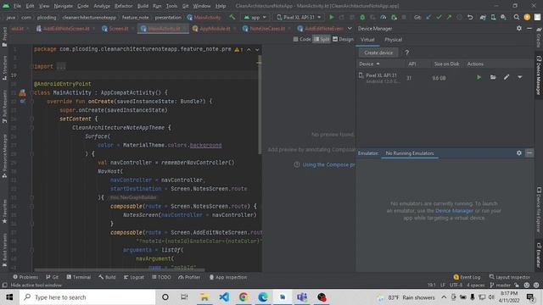Click the editor horizontal scrollbar
The image size is (543, 305).
[x=120, y=270]
